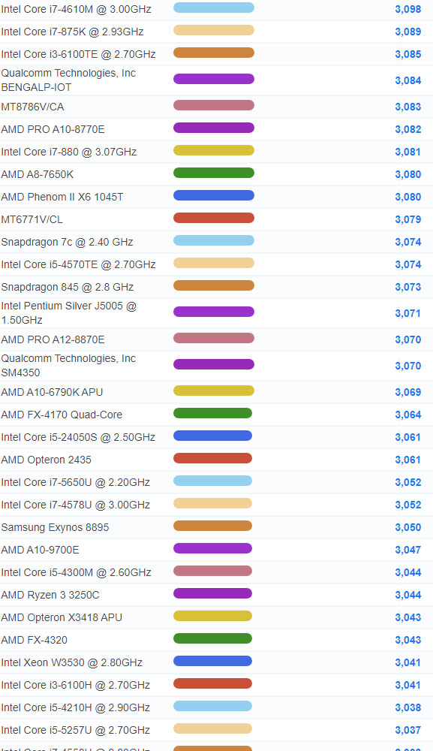Click the 3,079 score value
The image size is (433, 751).
408,219
